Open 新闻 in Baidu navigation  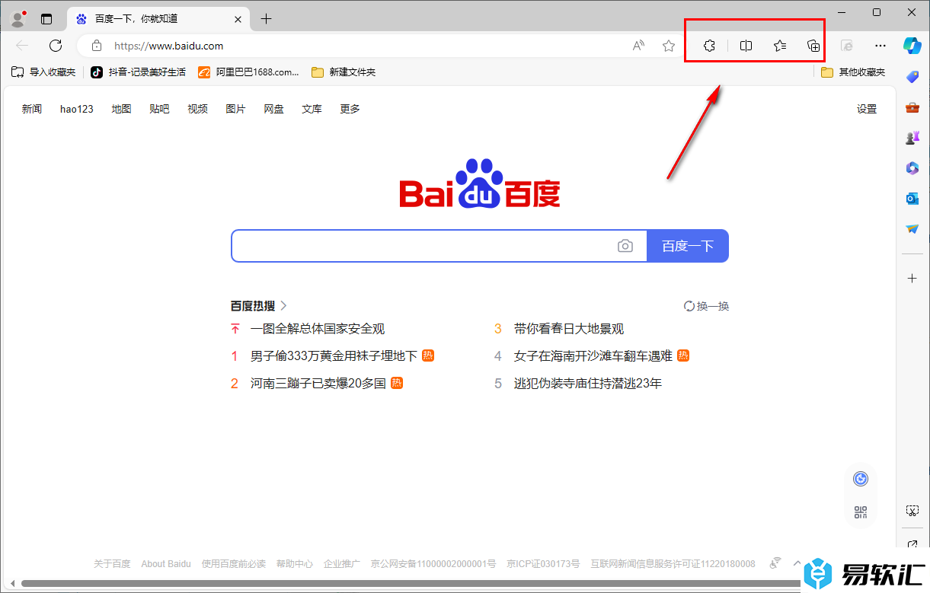(32, 109)
